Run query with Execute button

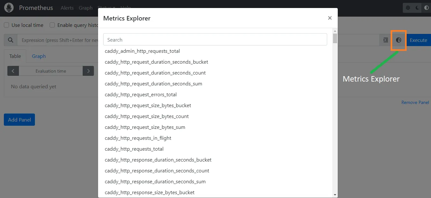(419, 40)
